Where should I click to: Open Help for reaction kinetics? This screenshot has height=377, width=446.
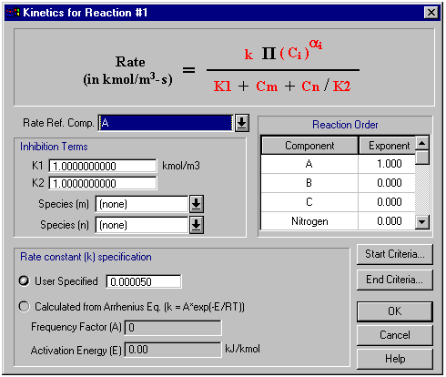pos(395,359)
